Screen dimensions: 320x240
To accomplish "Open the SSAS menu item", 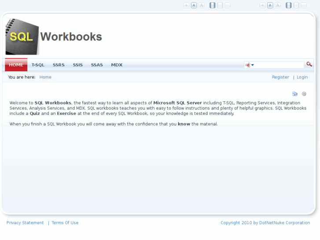I will [97, 65].
